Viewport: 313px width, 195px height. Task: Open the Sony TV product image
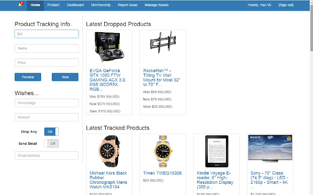point(270,148)
